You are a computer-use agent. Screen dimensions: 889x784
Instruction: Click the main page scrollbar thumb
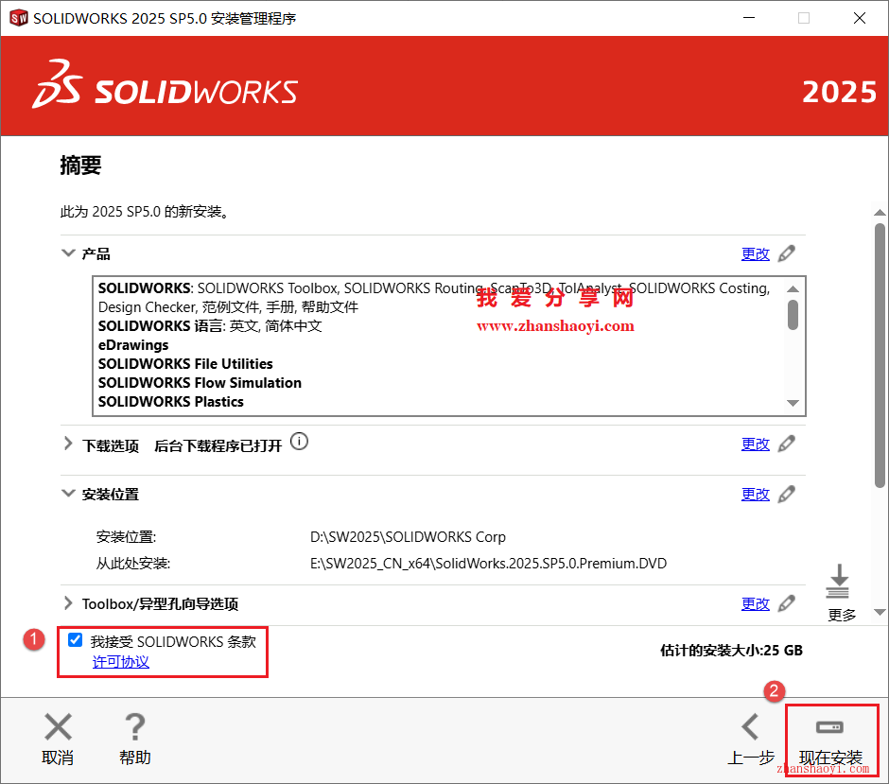880,356
